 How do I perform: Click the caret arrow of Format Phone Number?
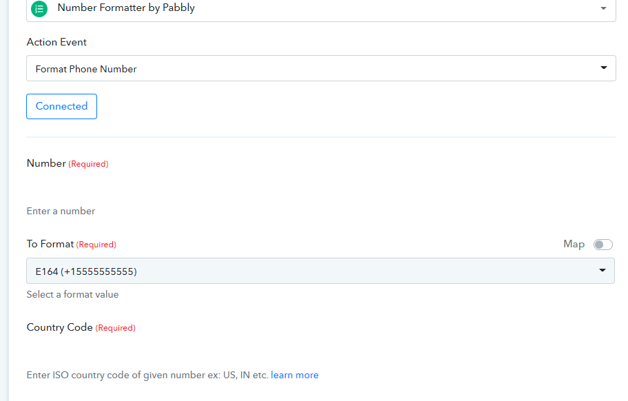coord(604,68)
